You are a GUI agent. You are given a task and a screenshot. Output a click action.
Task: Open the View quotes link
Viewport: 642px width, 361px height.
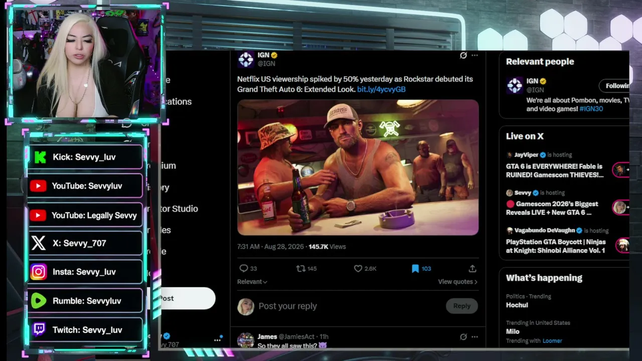coord(457,282)
